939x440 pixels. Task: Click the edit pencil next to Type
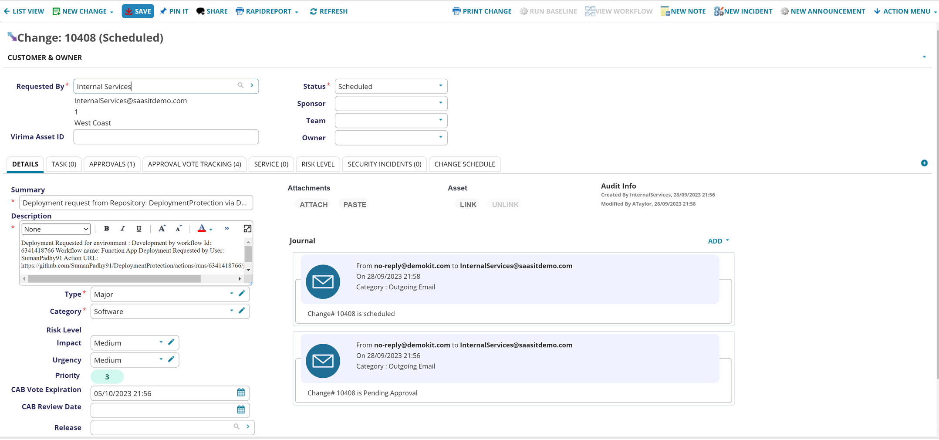pos(242,294)
